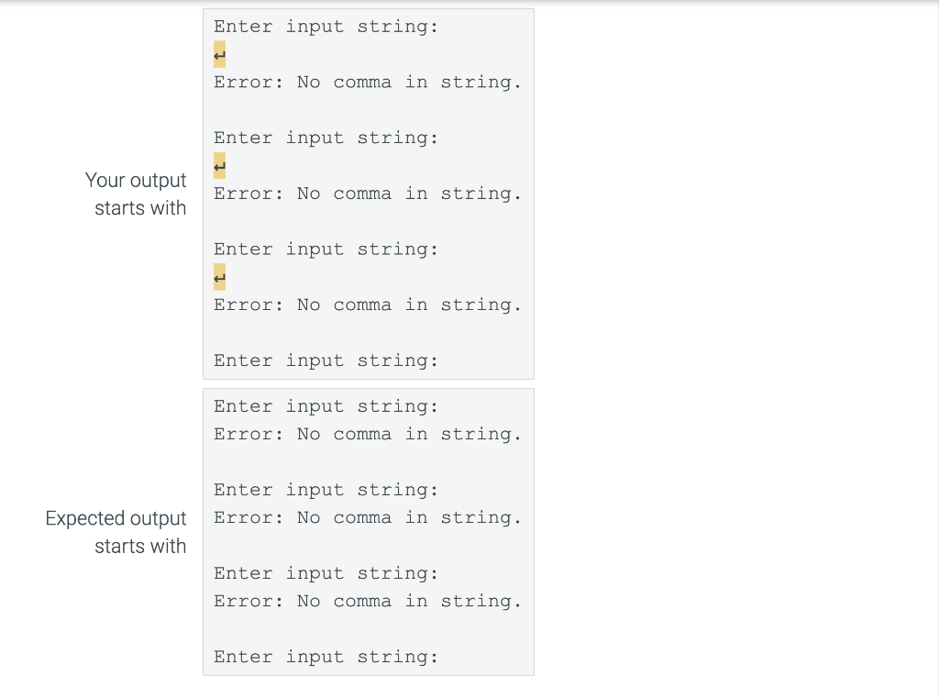Select second 'Enter input string:' line in your output
Viewport: 939px width, 698px height.
click(x=326, y=138)
